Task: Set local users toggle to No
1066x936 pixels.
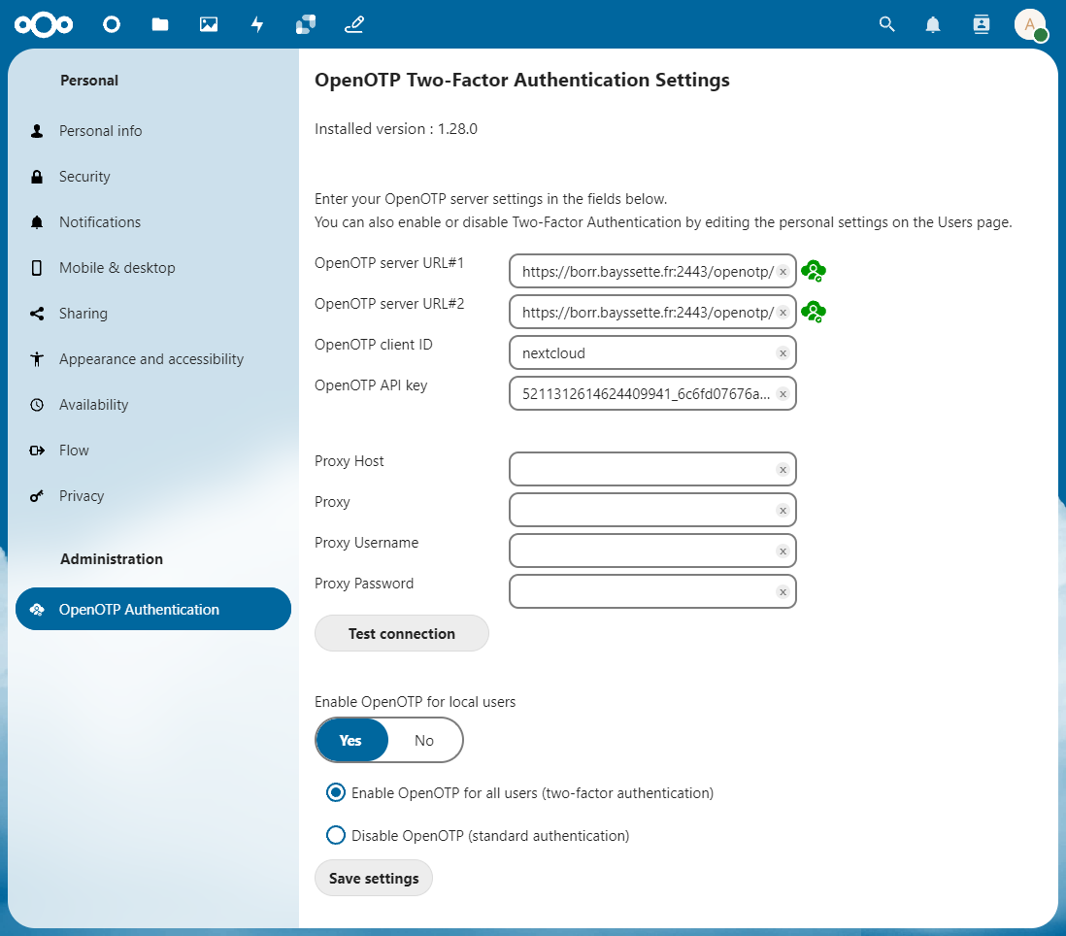Action: pos(424,740)
